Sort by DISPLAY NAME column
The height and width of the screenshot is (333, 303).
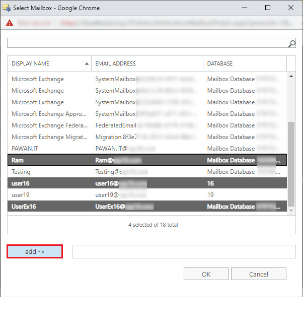point(49,63)
